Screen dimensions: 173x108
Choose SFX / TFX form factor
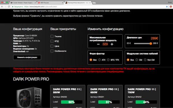coord(108,60)
